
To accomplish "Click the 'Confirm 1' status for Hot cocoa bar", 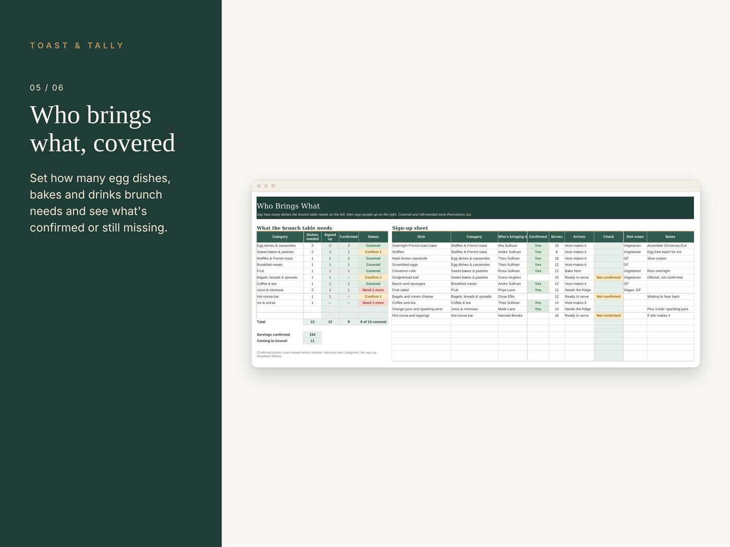I will [373, 296].
